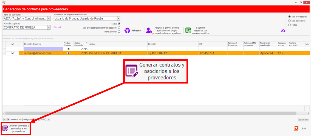The width and height of the screenshot is (311, 136).
Task: Click the purple pencil edit icon
Action: 283,30
